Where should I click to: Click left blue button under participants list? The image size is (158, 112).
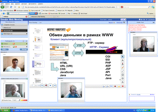click(x=5, y=50)
